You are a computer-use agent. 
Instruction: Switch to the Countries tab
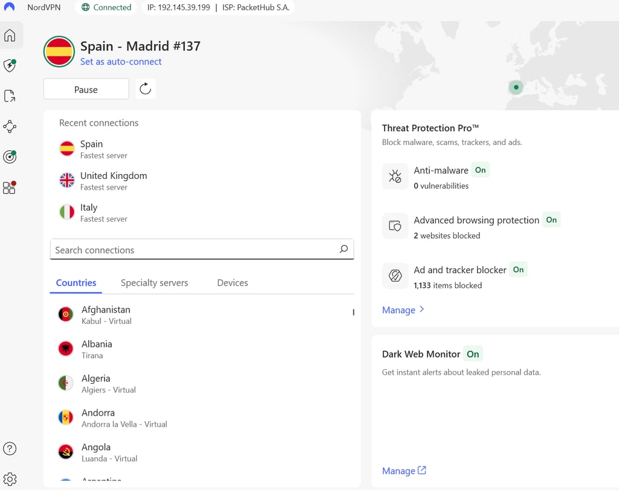click(76, 283)
